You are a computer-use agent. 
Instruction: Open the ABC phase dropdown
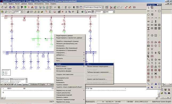point(114,12)
